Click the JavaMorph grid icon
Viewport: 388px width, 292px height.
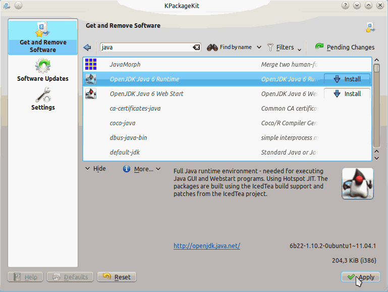[91, 64]
